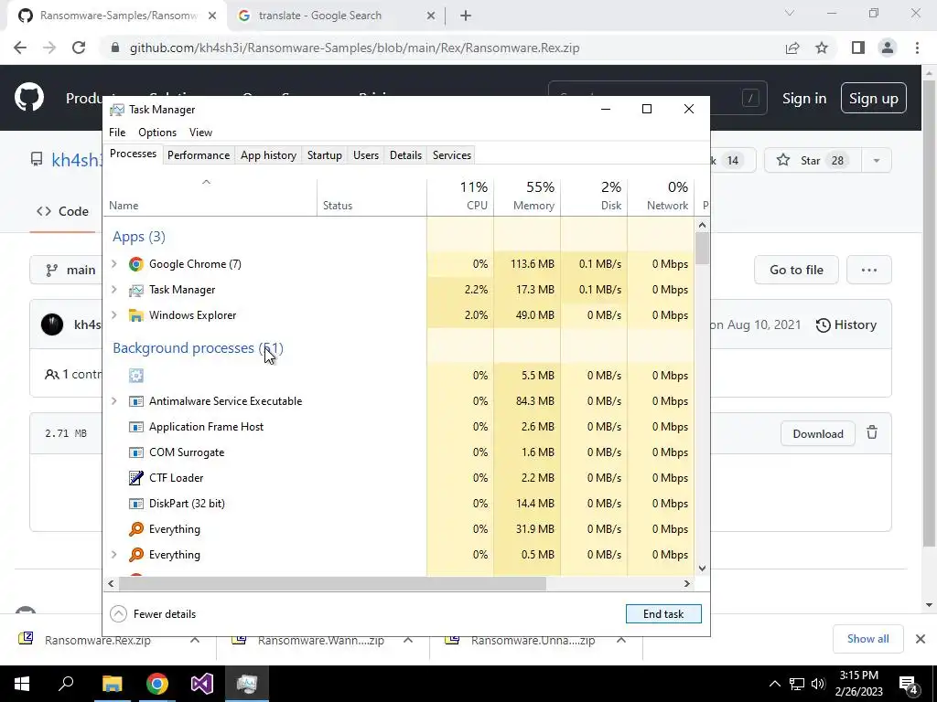Click the Antimalware Service Executable icon
This screenshot has height=702, width=937.
pyautogui.click(x=136, y=401)
